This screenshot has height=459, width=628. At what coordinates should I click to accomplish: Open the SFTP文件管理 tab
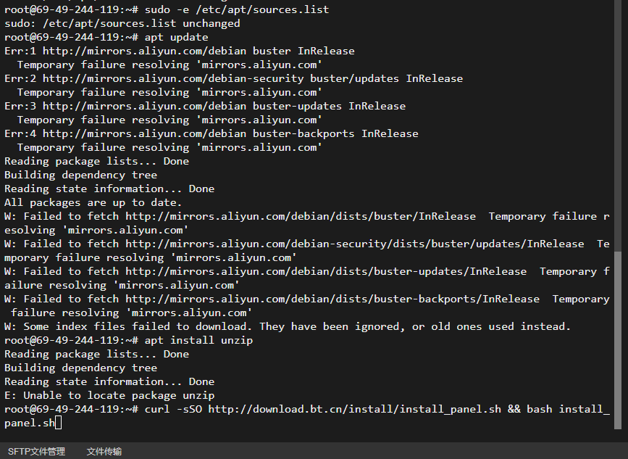click(x=36, y=451)
